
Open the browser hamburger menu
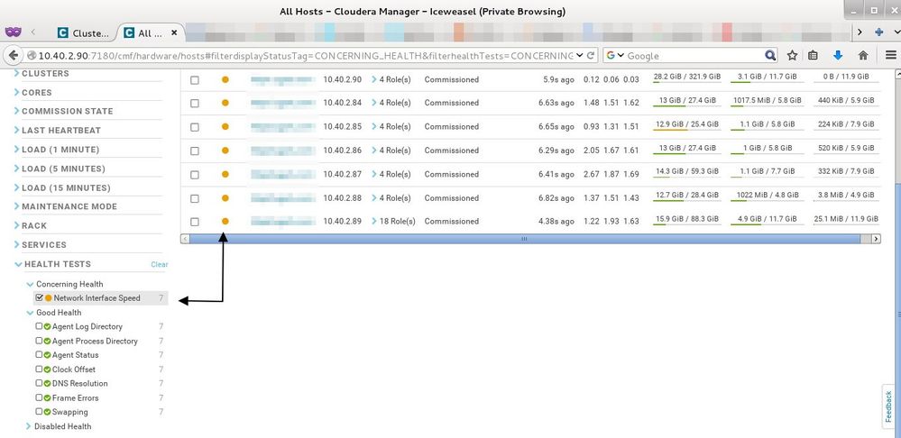[891, 56]
